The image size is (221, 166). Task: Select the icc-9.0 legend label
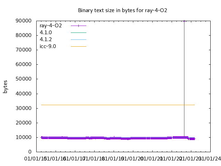pos(48,46)
